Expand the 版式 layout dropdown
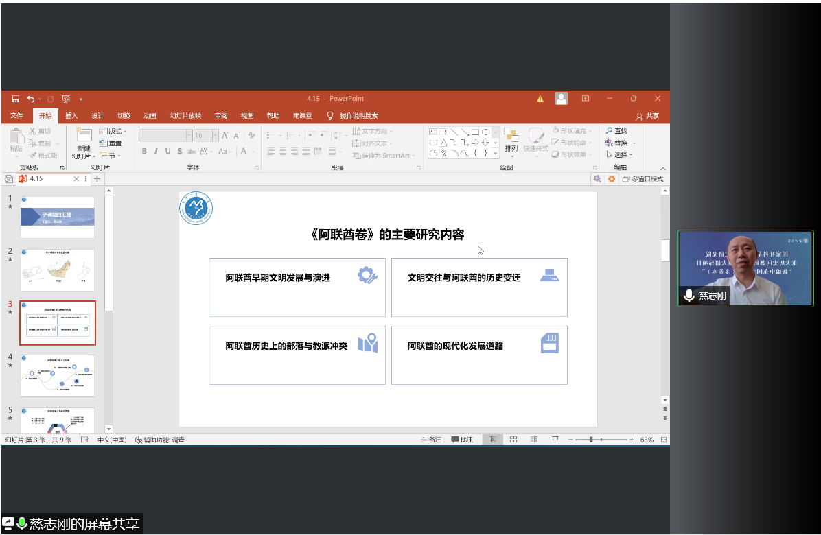Screen dimensions: 821x535 click(x=113, y=131)
